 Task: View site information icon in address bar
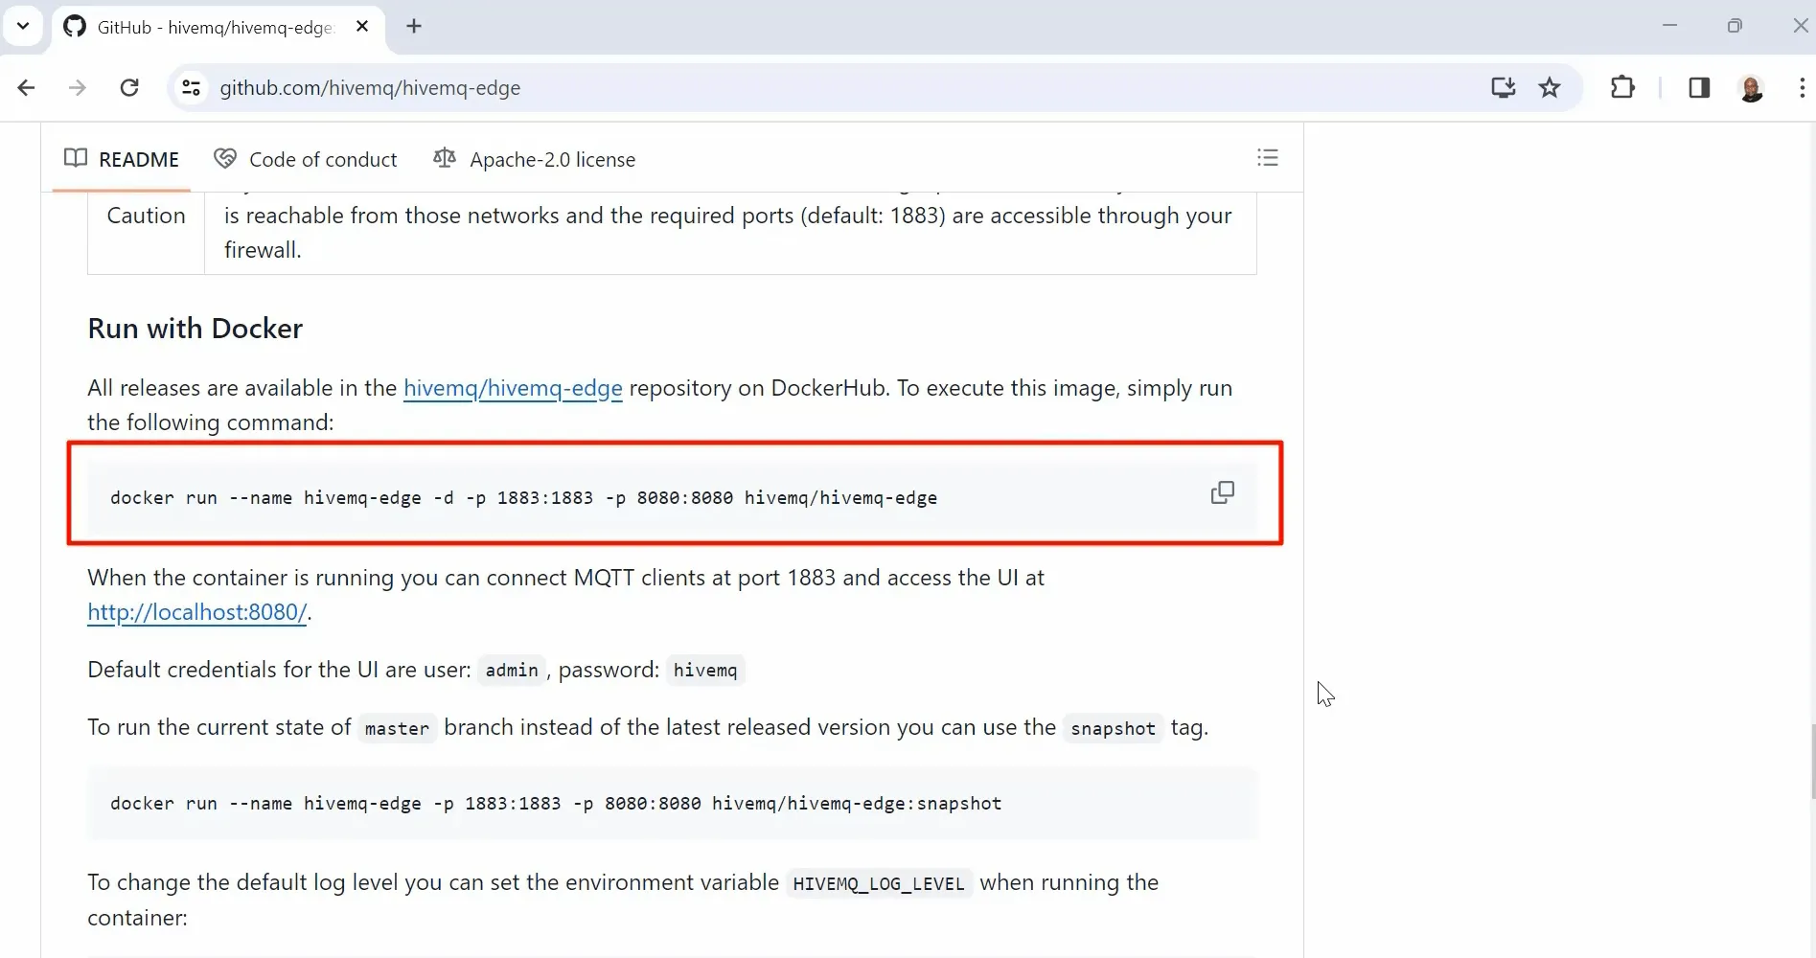click(x=192, y=88)
